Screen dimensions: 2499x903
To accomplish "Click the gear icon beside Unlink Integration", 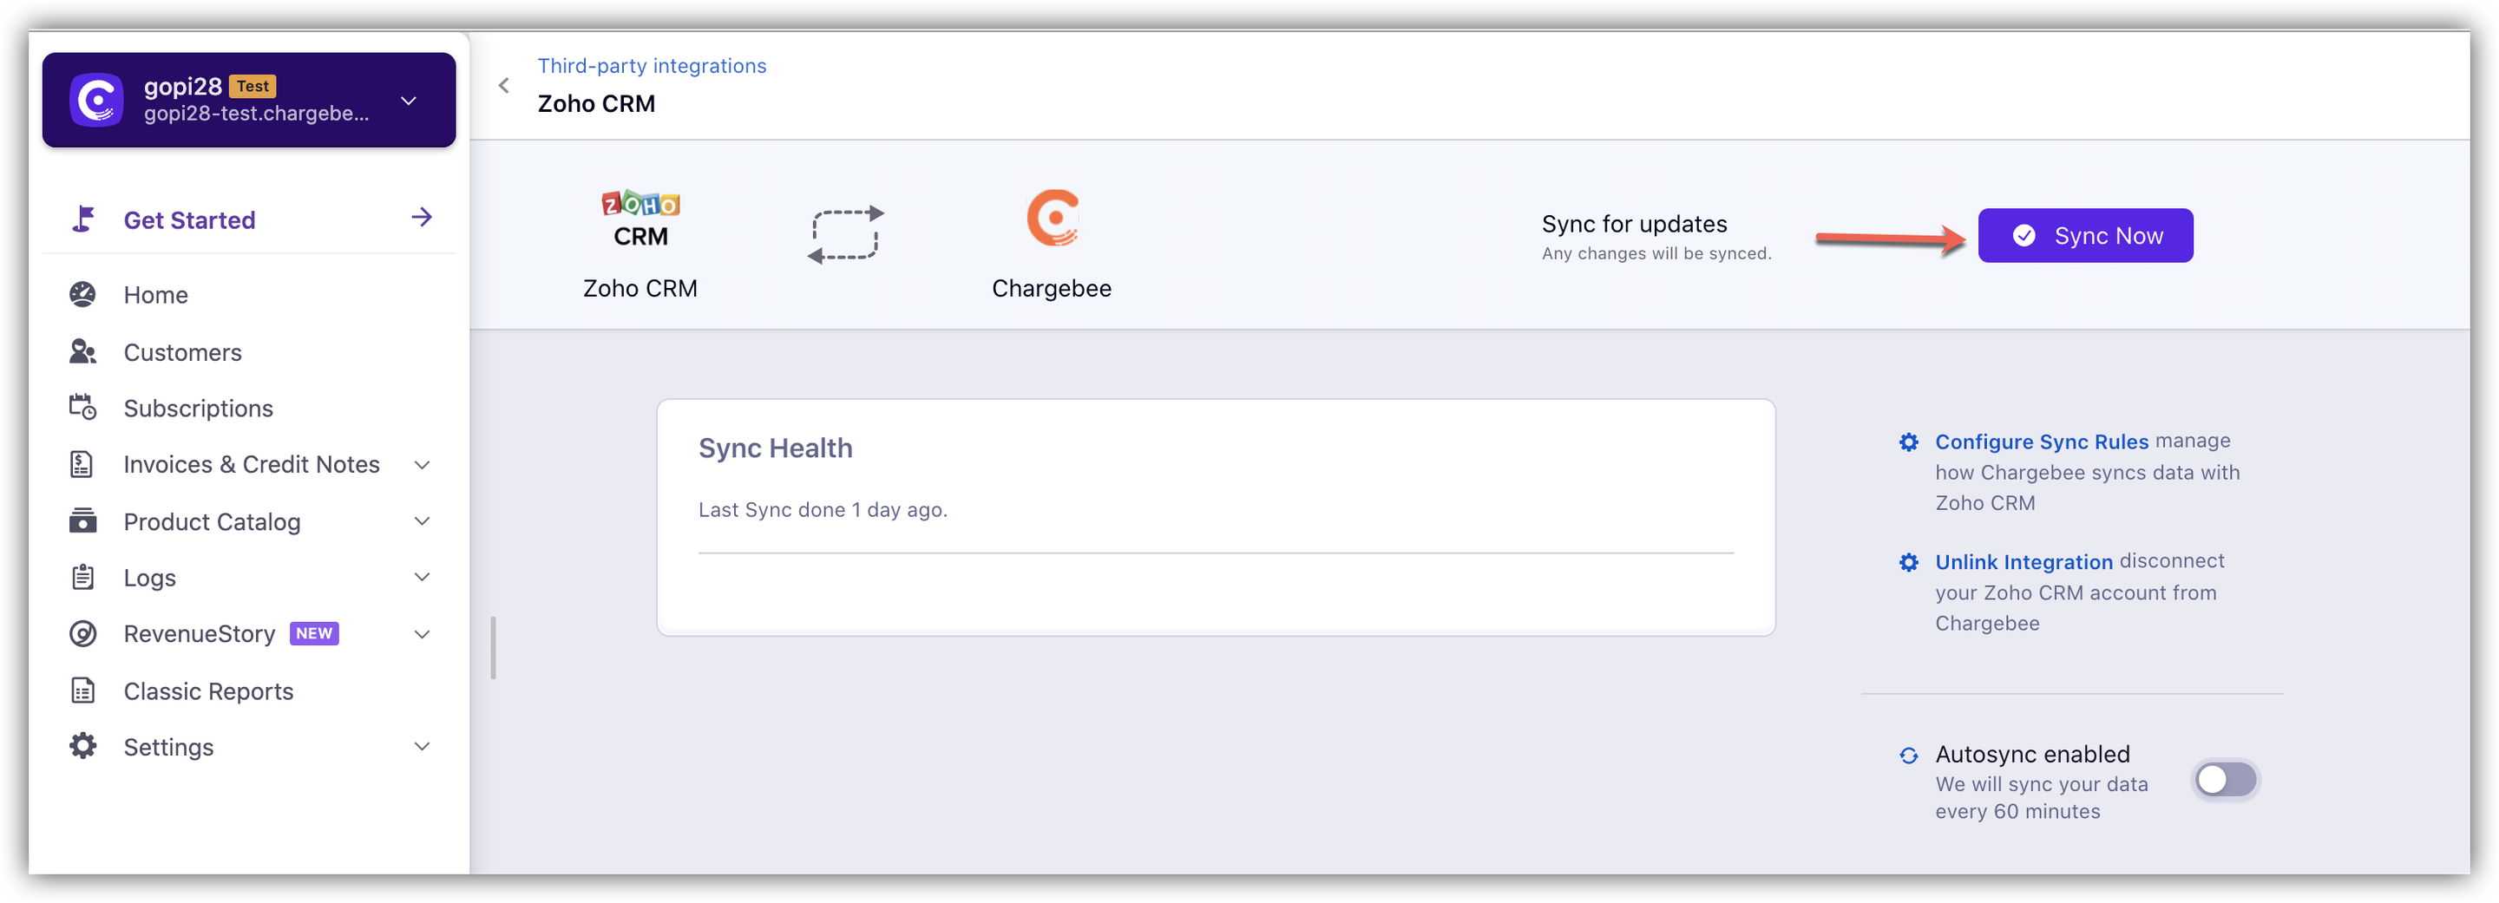I will (1908, 563).
